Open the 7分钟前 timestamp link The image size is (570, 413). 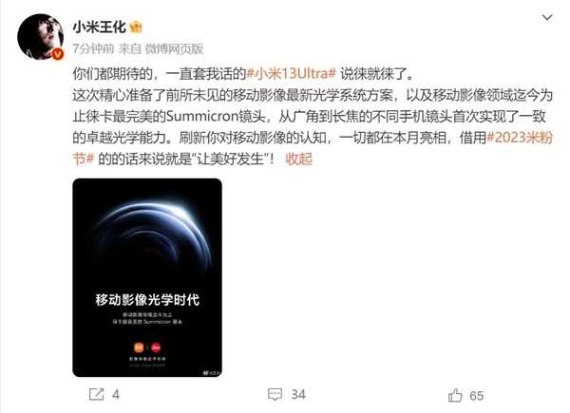point(93,48)
